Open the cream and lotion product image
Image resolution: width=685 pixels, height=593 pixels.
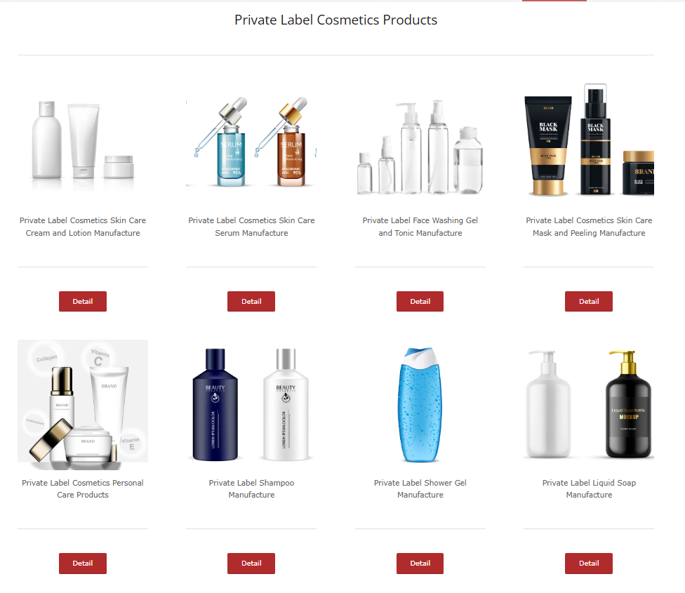[83, 143]
